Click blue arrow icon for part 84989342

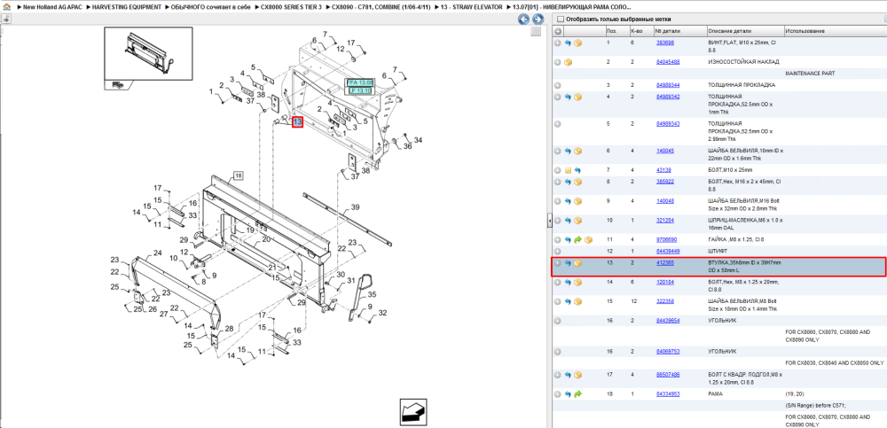click(x=568, y=97)
